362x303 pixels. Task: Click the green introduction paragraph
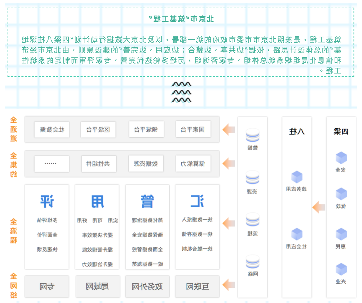pos(181,55)
